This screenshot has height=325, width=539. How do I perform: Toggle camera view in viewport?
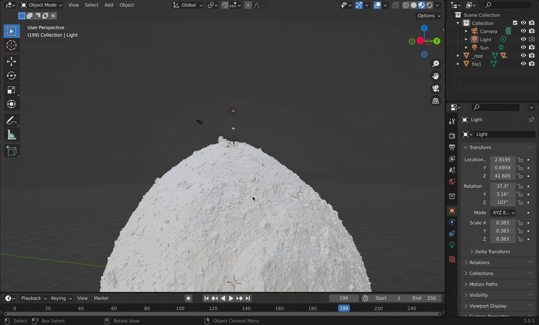(x=436, y=89)
